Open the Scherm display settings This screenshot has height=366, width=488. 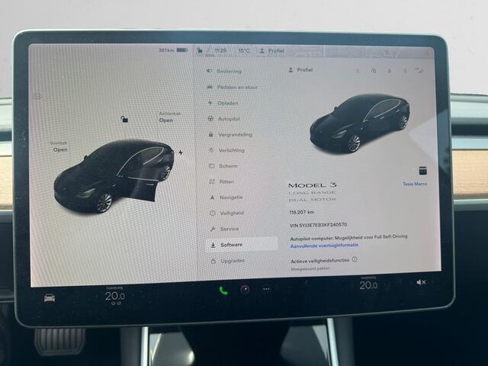pos(223,166)
